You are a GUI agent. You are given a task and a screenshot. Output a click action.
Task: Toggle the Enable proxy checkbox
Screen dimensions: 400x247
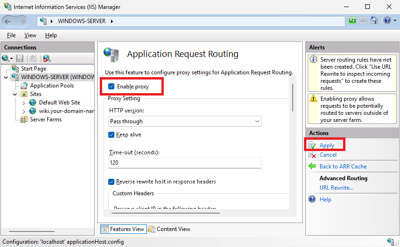tap(111, 87)
